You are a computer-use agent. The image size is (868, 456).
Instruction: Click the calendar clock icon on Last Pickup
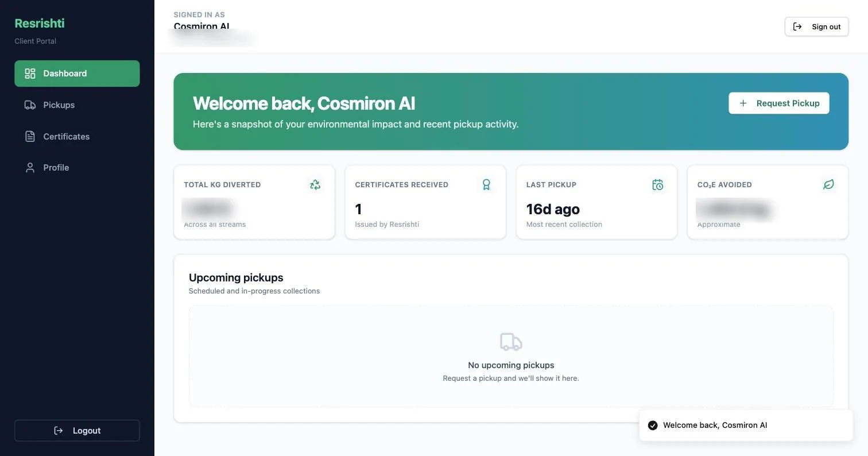click(658, 184)
